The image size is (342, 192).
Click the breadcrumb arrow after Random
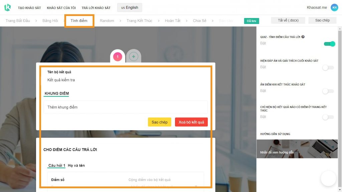(120, 21)
